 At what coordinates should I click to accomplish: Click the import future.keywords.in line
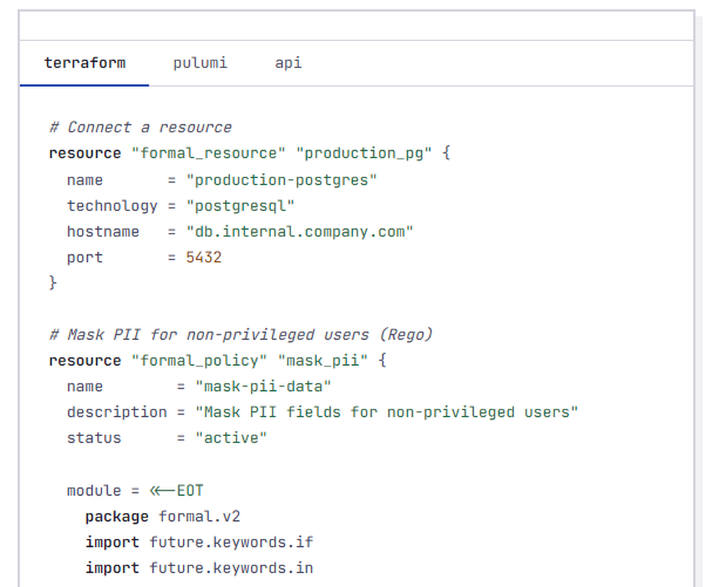pos(199,568)
